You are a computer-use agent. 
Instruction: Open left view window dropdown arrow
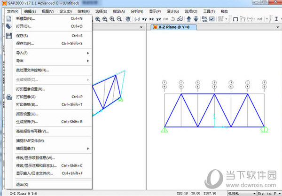(x=141, y=27)
